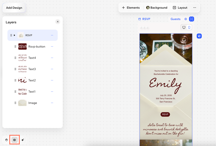The width and height of the screenshot is (216, 146).
Task: Select the "July 20, 2035" text
Action: (166, 95)
